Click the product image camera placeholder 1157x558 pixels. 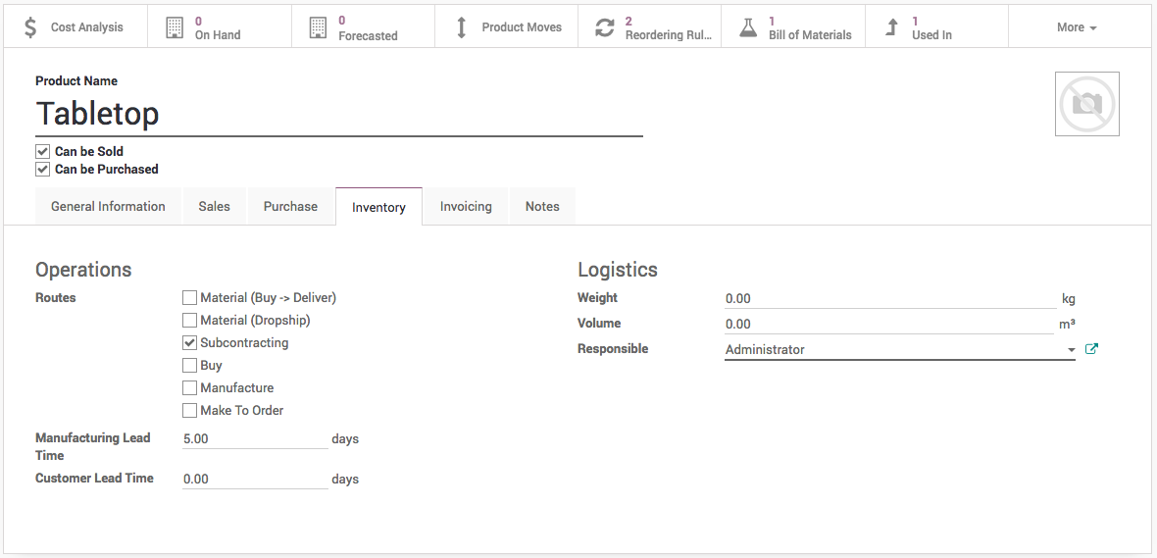[1086, 104]
